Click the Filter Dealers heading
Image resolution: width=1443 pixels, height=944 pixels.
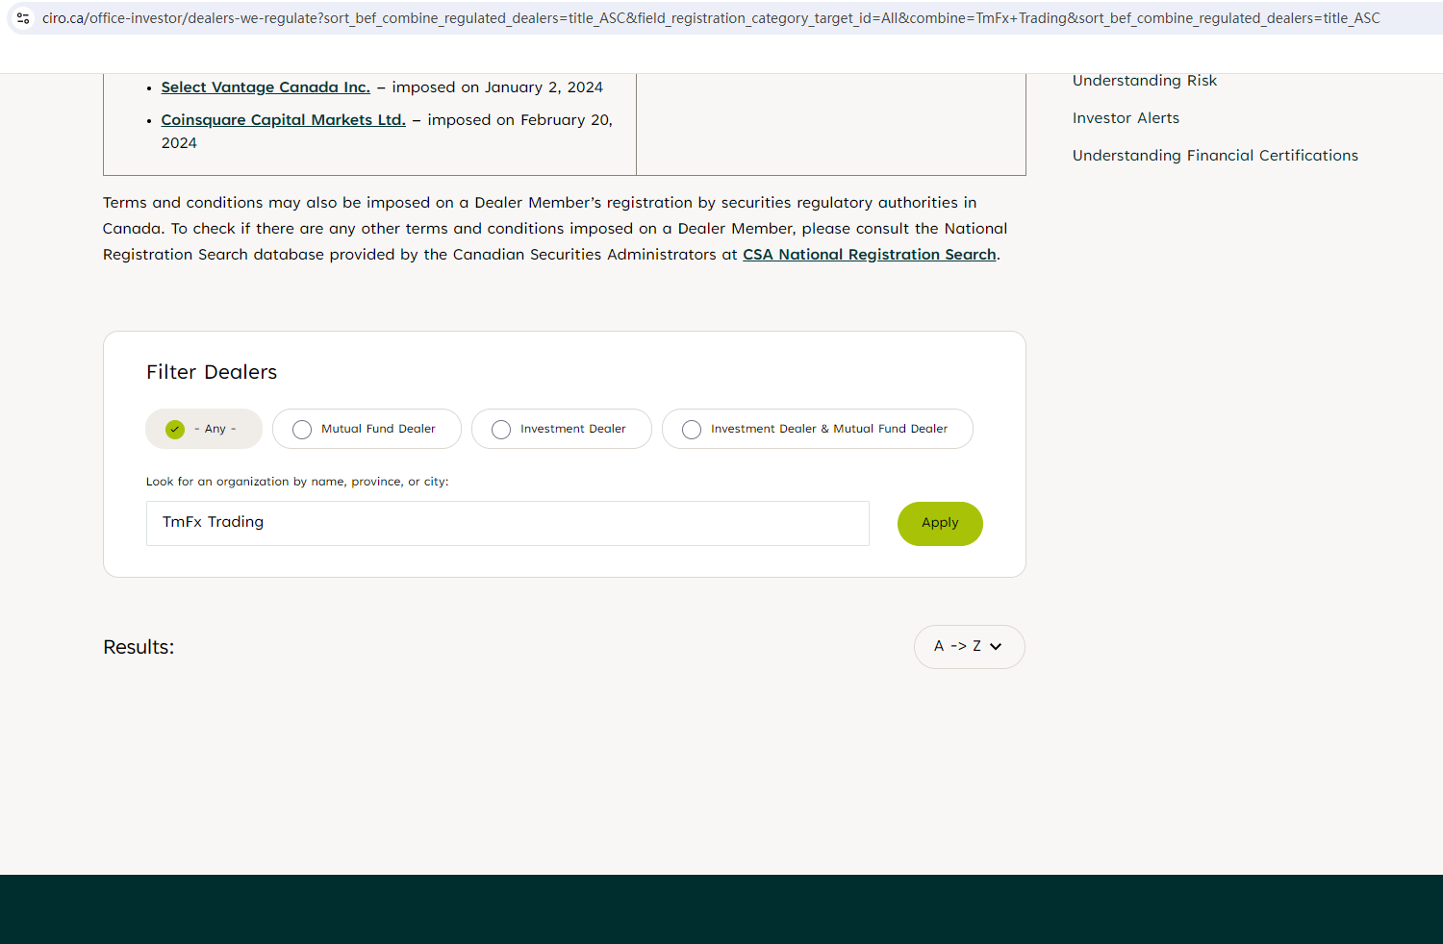[x=212, y=372]
